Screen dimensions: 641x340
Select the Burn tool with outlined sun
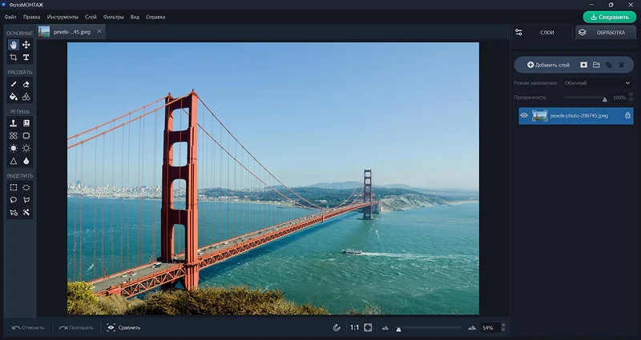click(x=26, y=148)
